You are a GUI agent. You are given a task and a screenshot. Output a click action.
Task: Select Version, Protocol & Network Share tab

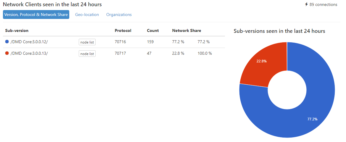pyautogui.click(x=36, y=14)
